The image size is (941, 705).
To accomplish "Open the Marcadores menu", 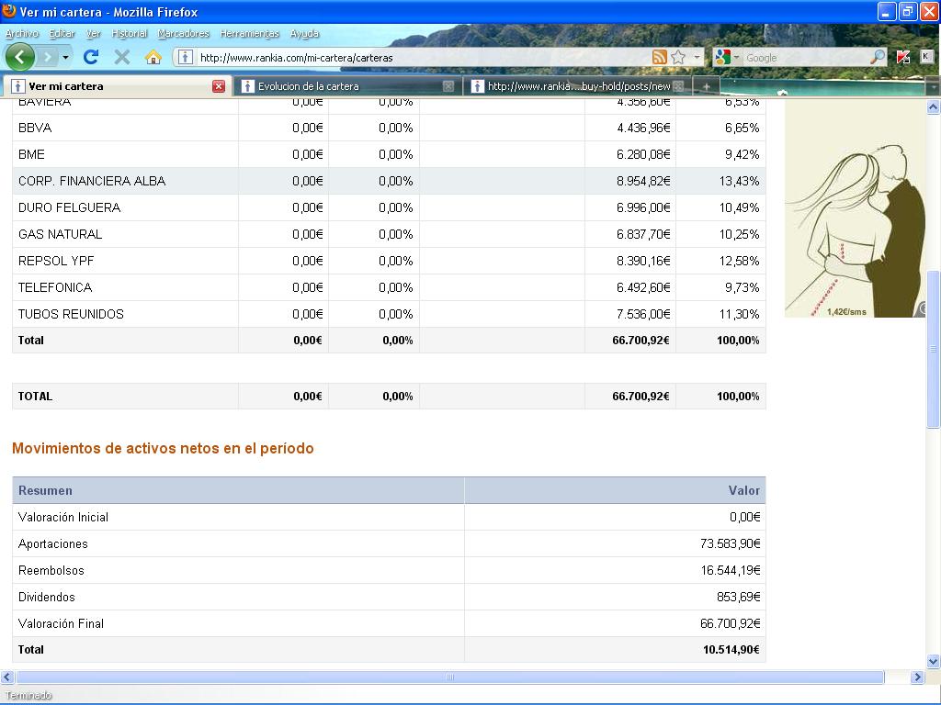I will click(x=183, y=33).
